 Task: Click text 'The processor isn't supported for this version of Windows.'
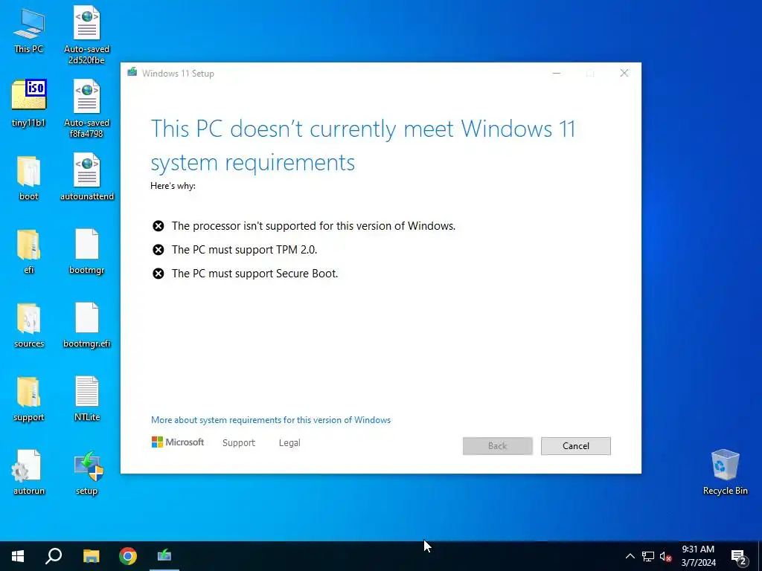point(313,226)
